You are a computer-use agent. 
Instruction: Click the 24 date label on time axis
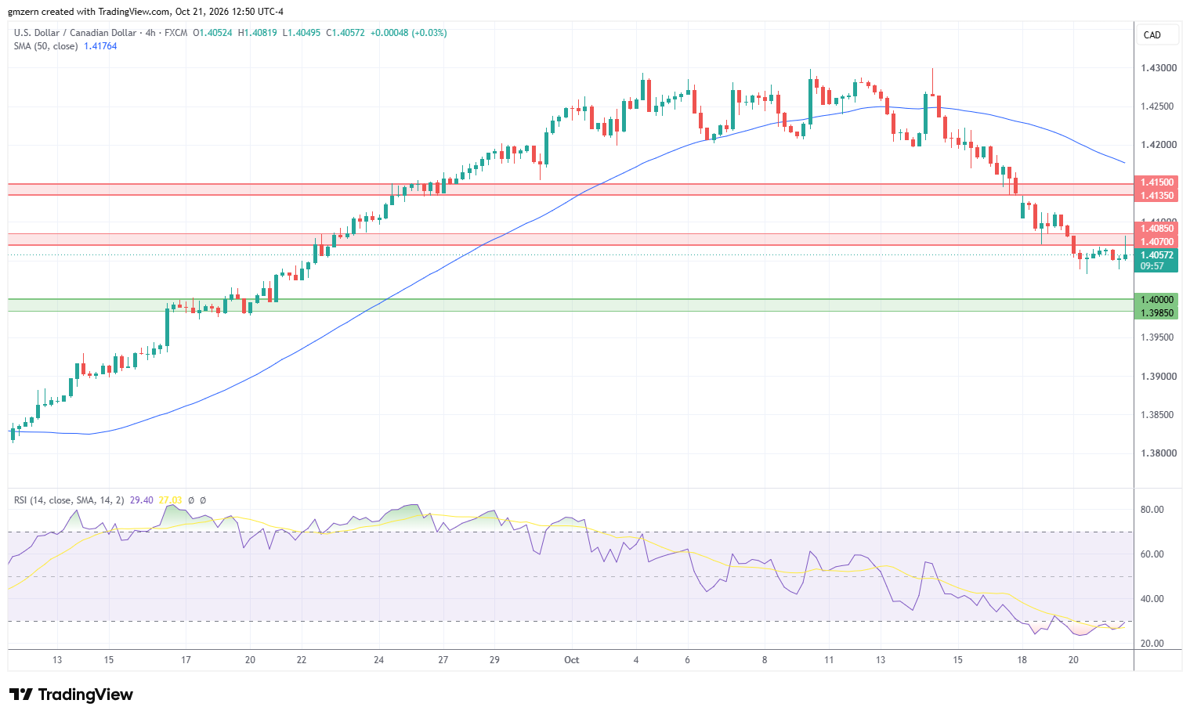tap(379, 660)
